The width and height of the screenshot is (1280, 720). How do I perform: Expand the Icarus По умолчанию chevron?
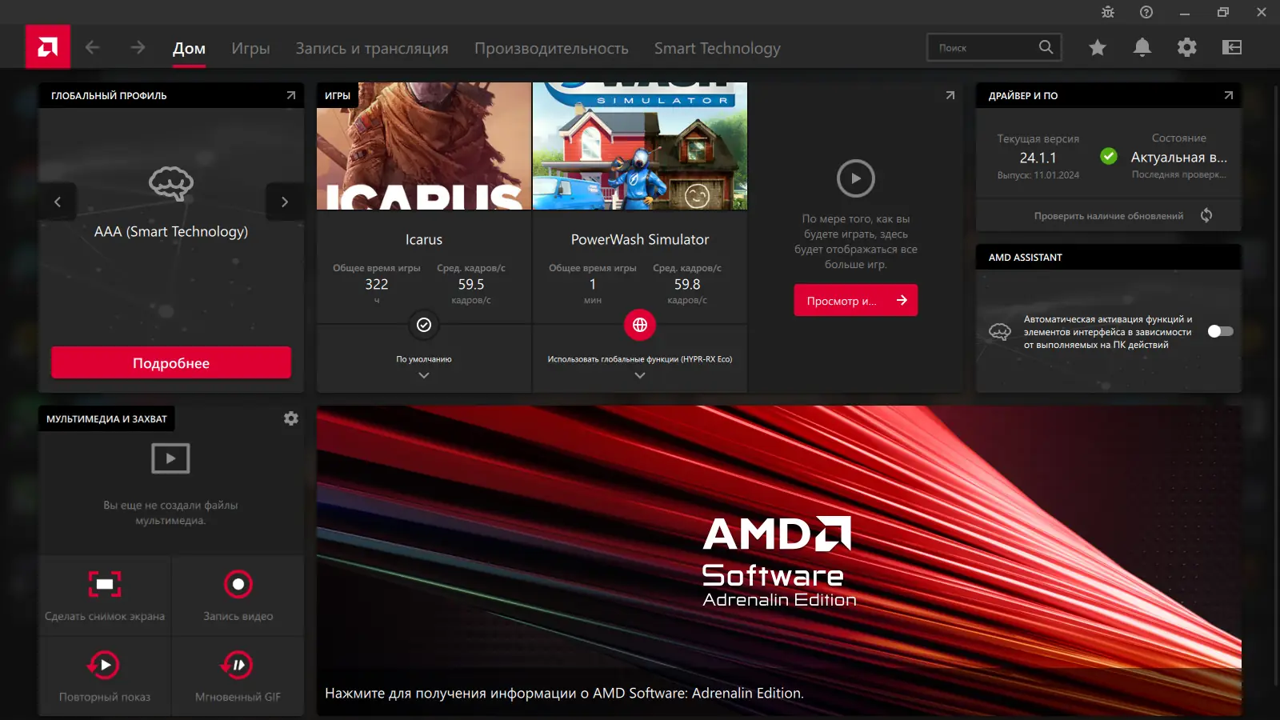coord(424,375)
